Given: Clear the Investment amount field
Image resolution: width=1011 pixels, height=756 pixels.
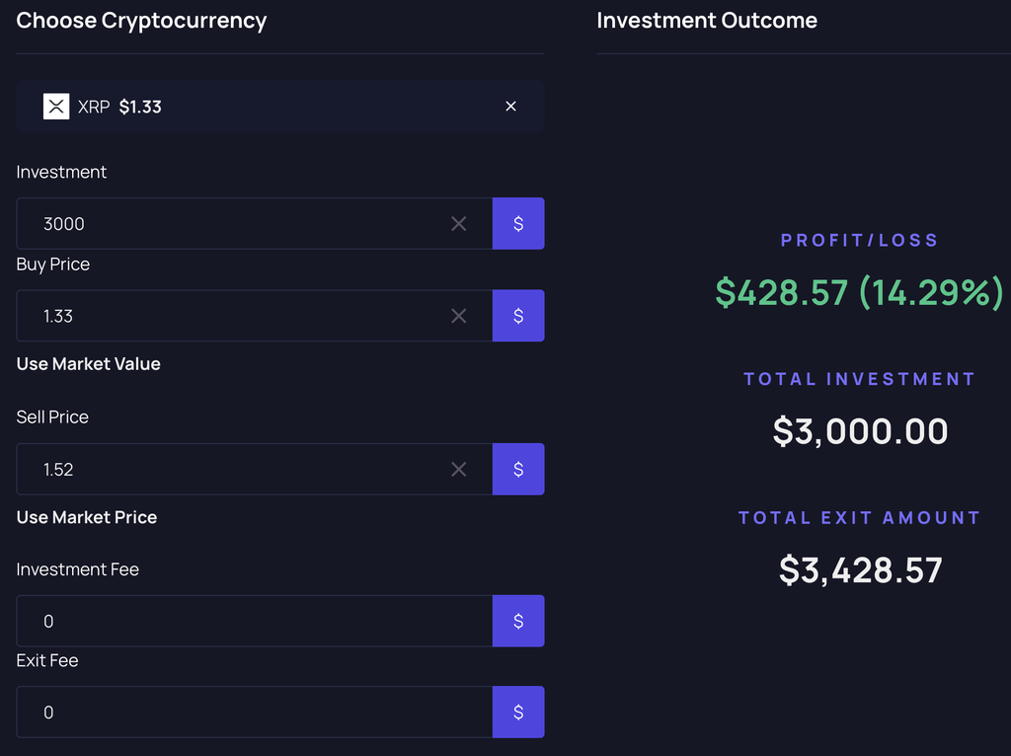Looking at the screenshot, I should point(458,224).
